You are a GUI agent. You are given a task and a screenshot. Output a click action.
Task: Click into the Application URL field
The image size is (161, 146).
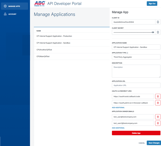[136, 85]
